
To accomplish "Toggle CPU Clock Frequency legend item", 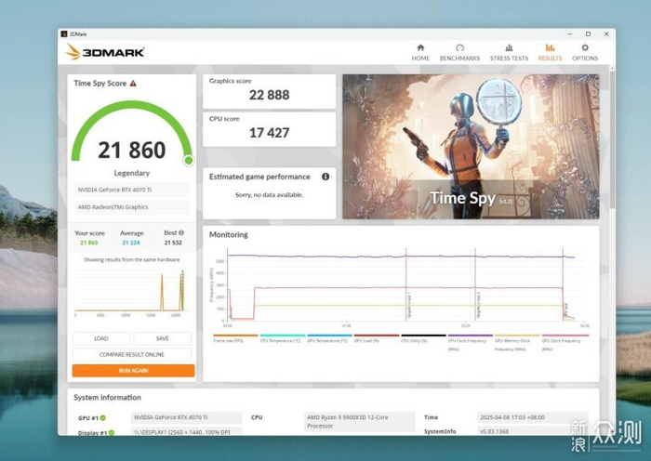I will (x=470, y=342).
